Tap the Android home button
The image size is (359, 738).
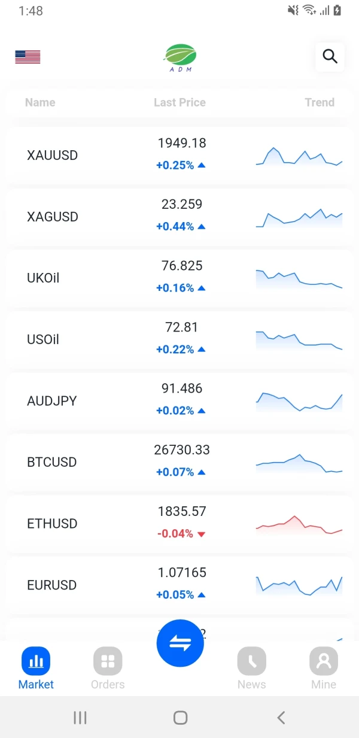[x=180, y=717]
